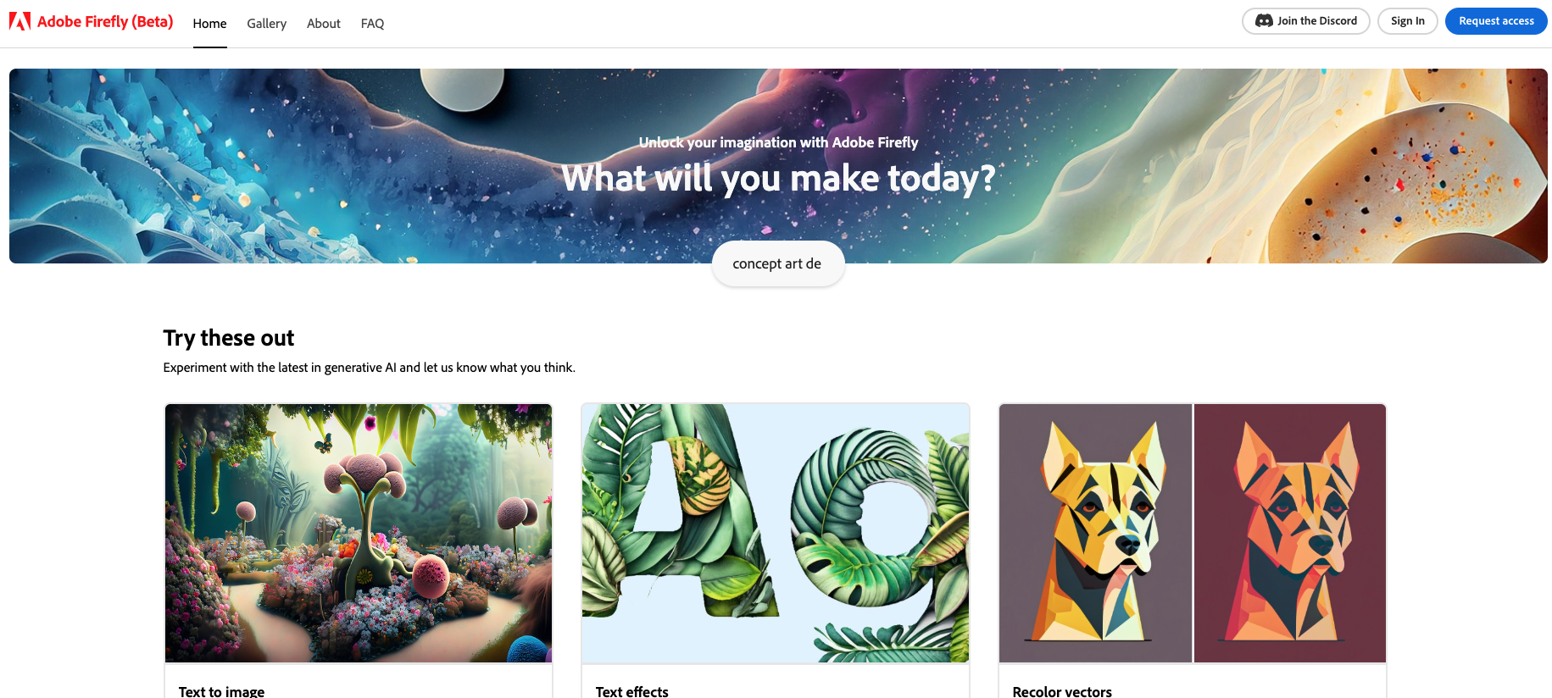This screenshot has width=1552, height=698.
Task: Click the Adobe logo icon
Action: (19, 21)
